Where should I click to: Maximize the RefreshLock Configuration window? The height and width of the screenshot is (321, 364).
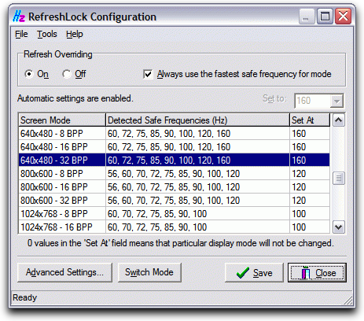325,17
